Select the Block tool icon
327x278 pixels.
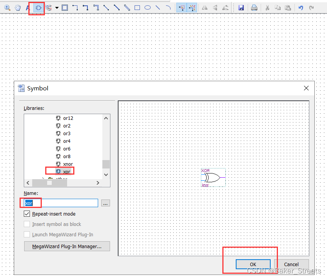point(65,8)
